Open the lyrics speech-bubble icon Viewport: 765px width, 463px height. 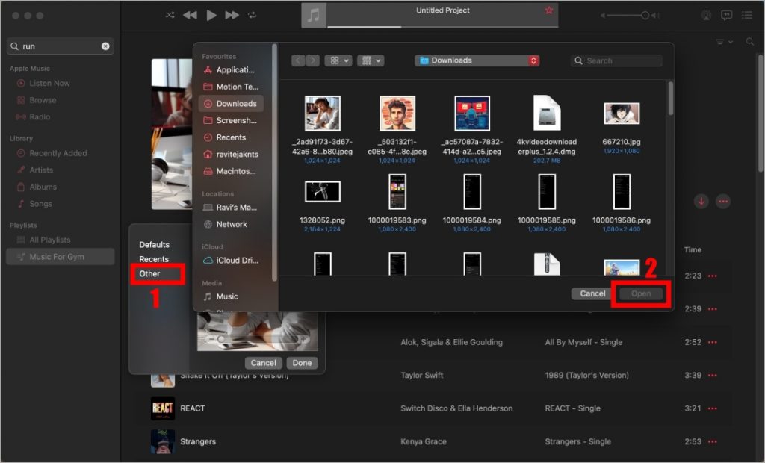tap(726, 15)
